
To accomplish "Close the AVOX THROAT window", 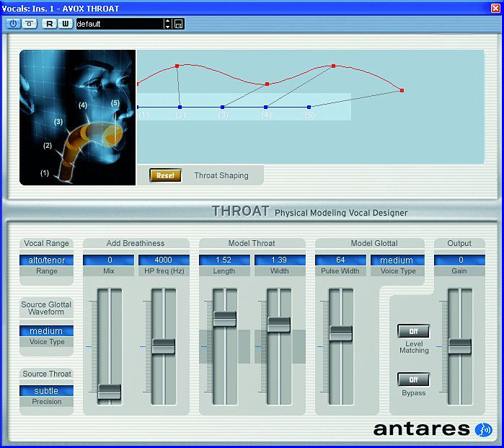I will tap(495, 8).
